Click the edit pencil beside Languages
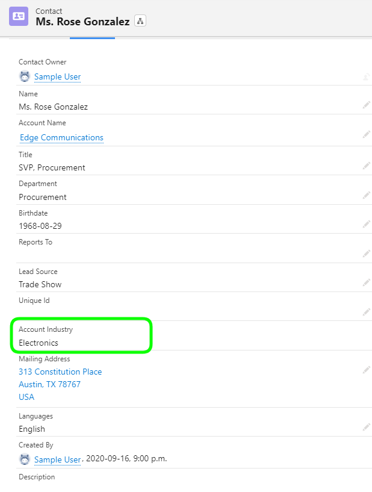Viewport: 372px width, 492px height. click(367, 425)
